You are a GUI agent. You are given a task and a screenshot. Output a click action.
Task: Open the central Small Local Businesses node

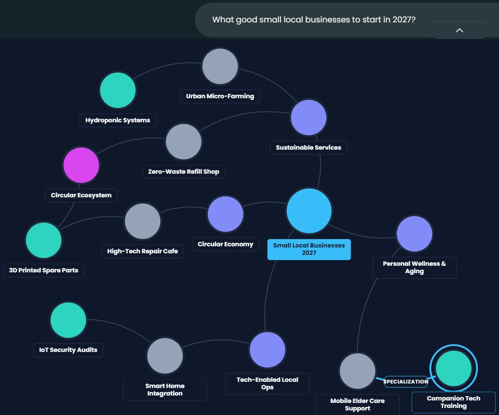point(309,211)
